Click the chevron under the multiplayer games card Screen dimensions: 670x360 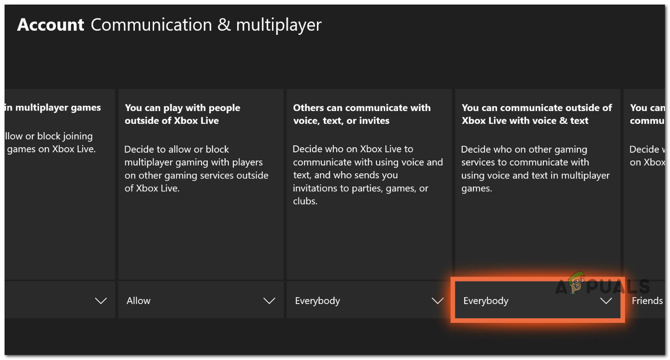pyautogui.click(x=100, y=301)
